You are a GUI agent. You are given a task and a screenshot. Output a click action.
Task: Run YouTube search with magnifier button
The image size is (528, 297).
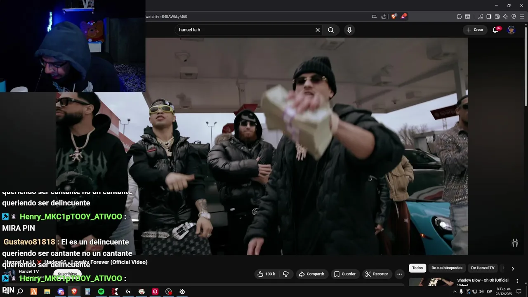[x=331, y=30]
